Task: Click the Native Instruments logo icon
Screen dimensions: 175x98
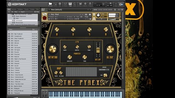Action: pos(121,4)
